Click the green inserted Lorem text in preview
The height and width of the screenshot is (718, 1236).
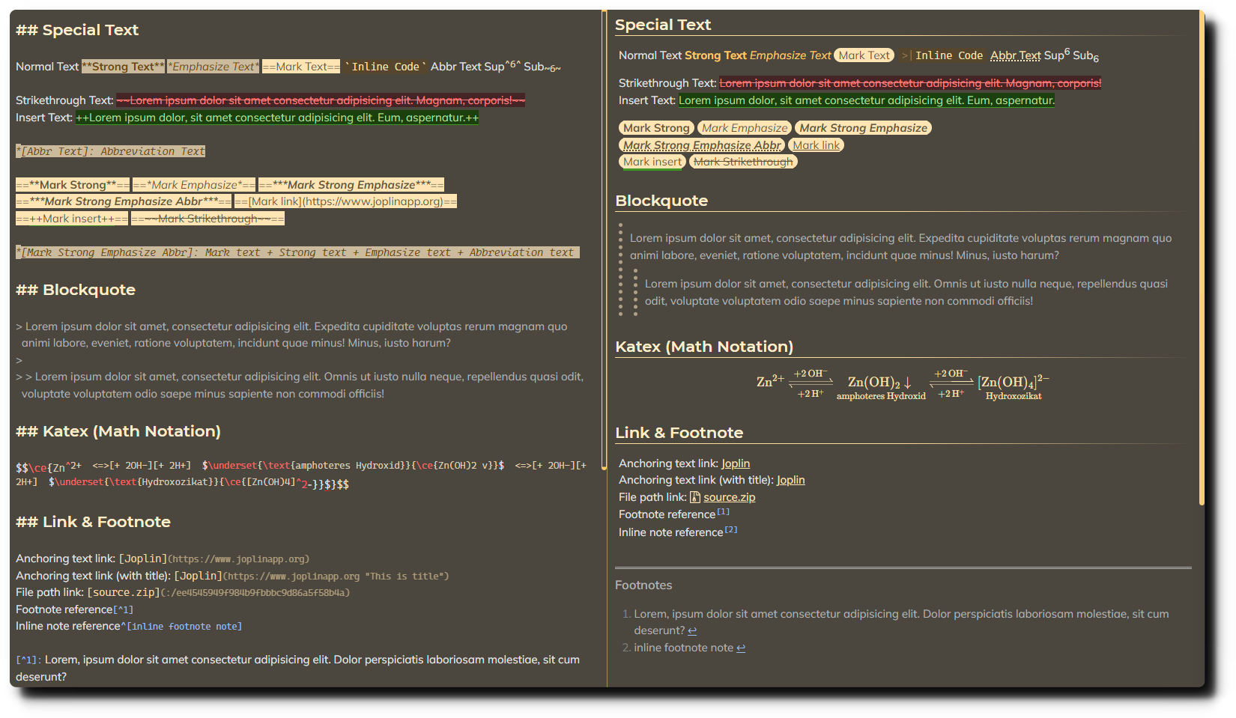[867, 100]
